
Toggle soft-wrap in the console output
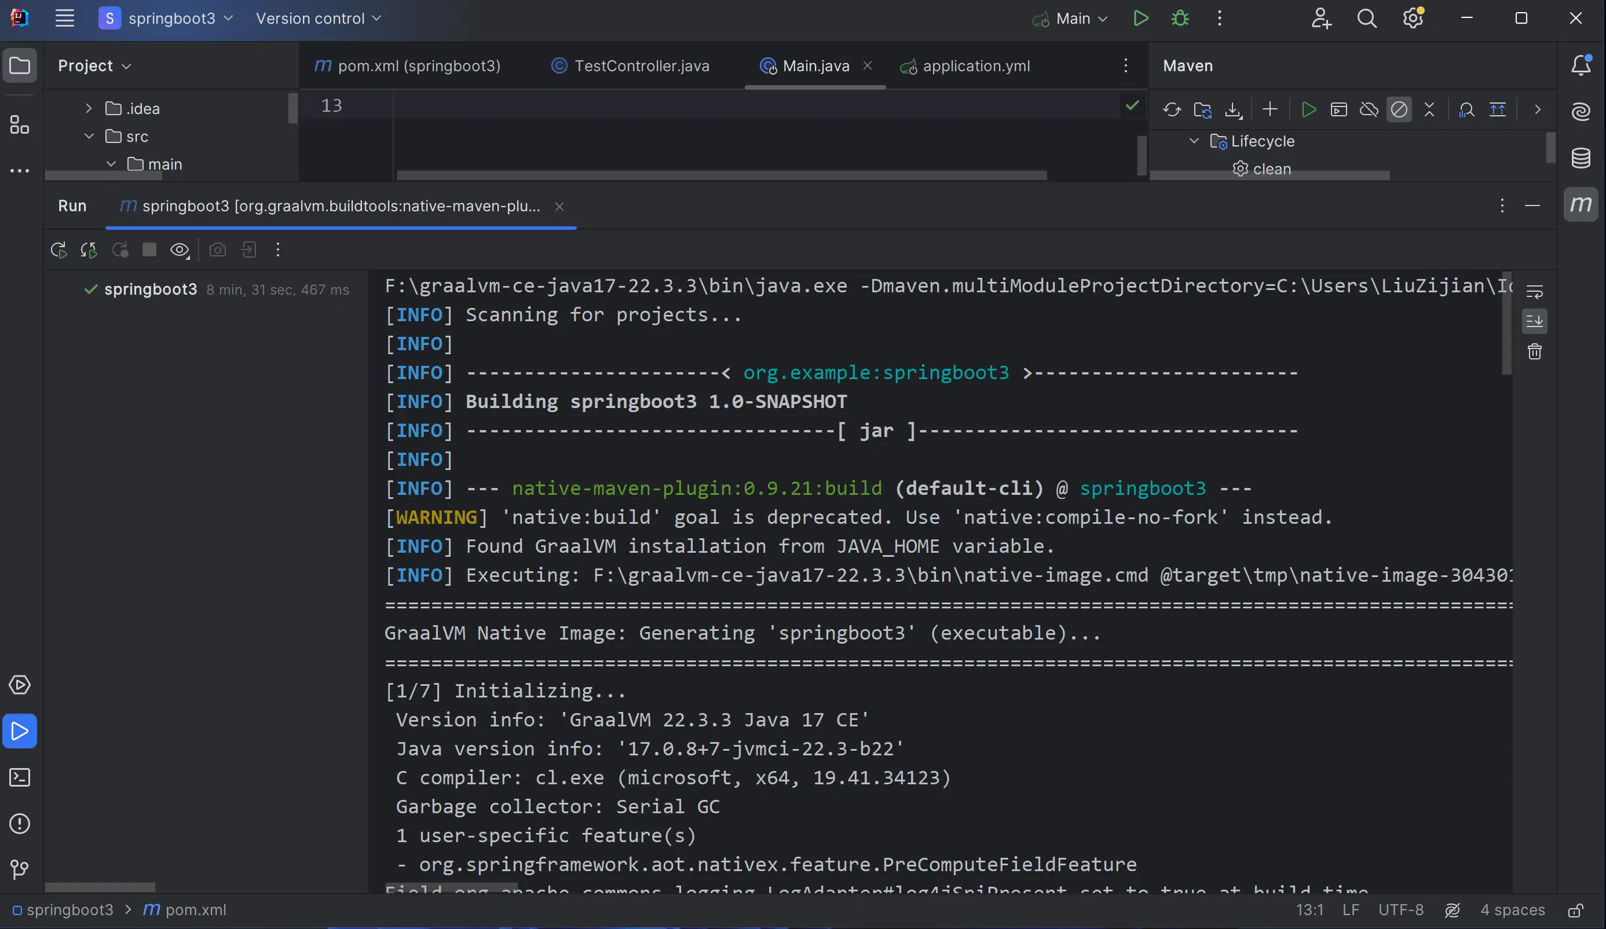tap(1535, 292)
